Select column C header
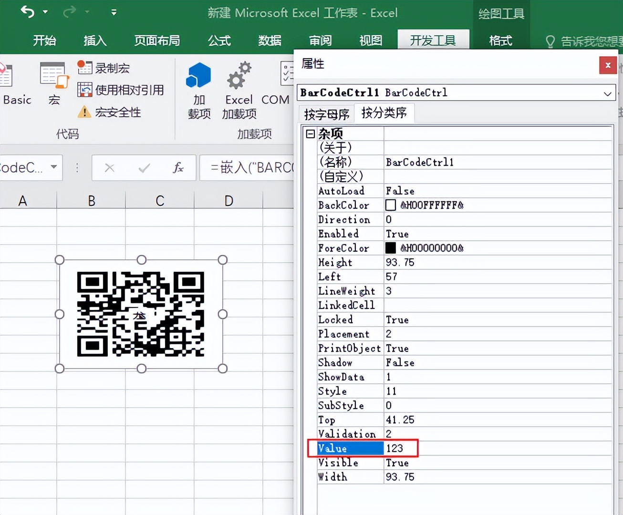This screenshot has height=515, width=623. pos(160,201)
